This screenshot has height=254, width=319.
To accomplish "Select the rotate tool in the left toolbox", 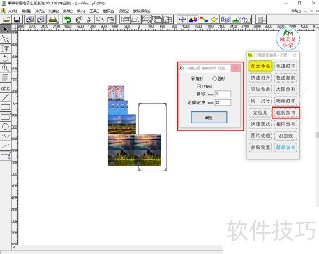I will click(x=6, y=59).
